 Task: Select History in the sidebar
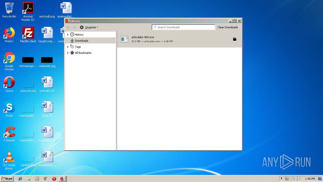click(79, 35)
